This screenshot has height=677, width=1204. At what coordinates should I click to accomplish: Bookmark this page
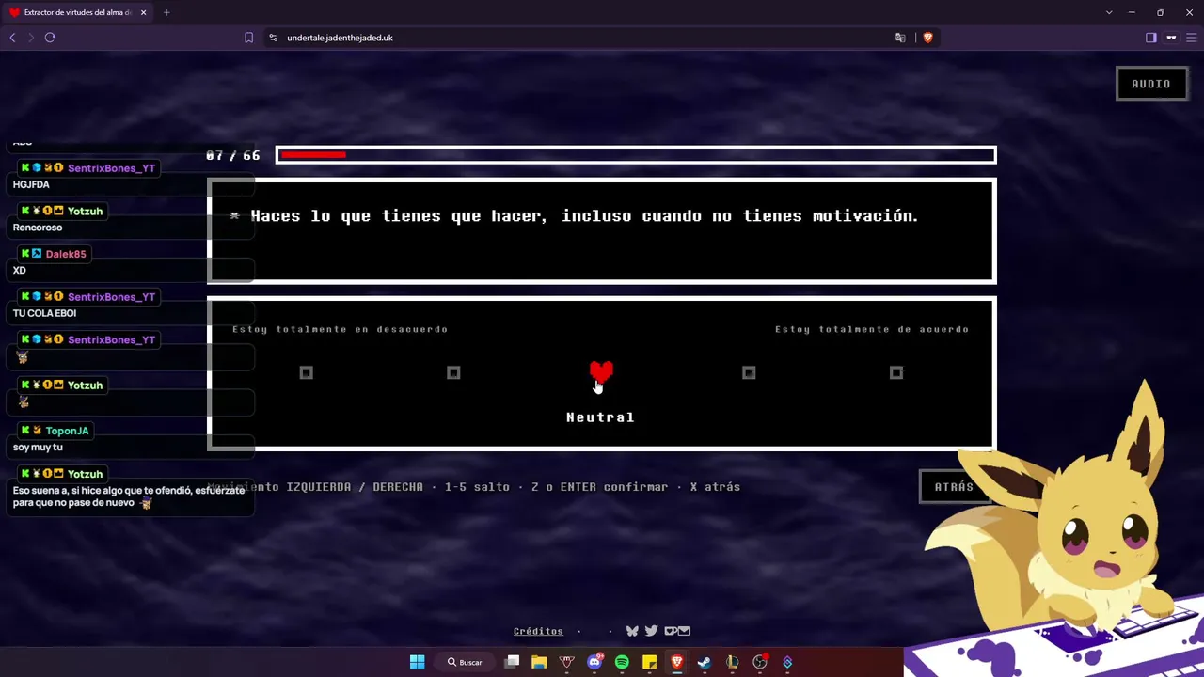point(248,38)
